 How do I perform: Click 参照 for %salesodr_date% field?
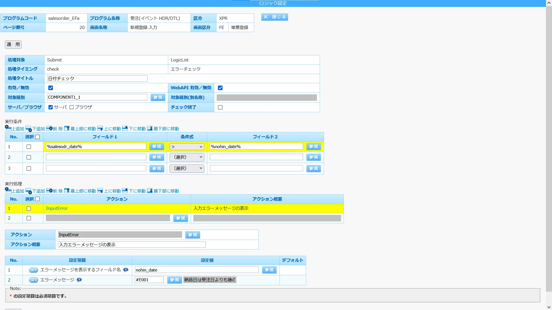[157, 146]
